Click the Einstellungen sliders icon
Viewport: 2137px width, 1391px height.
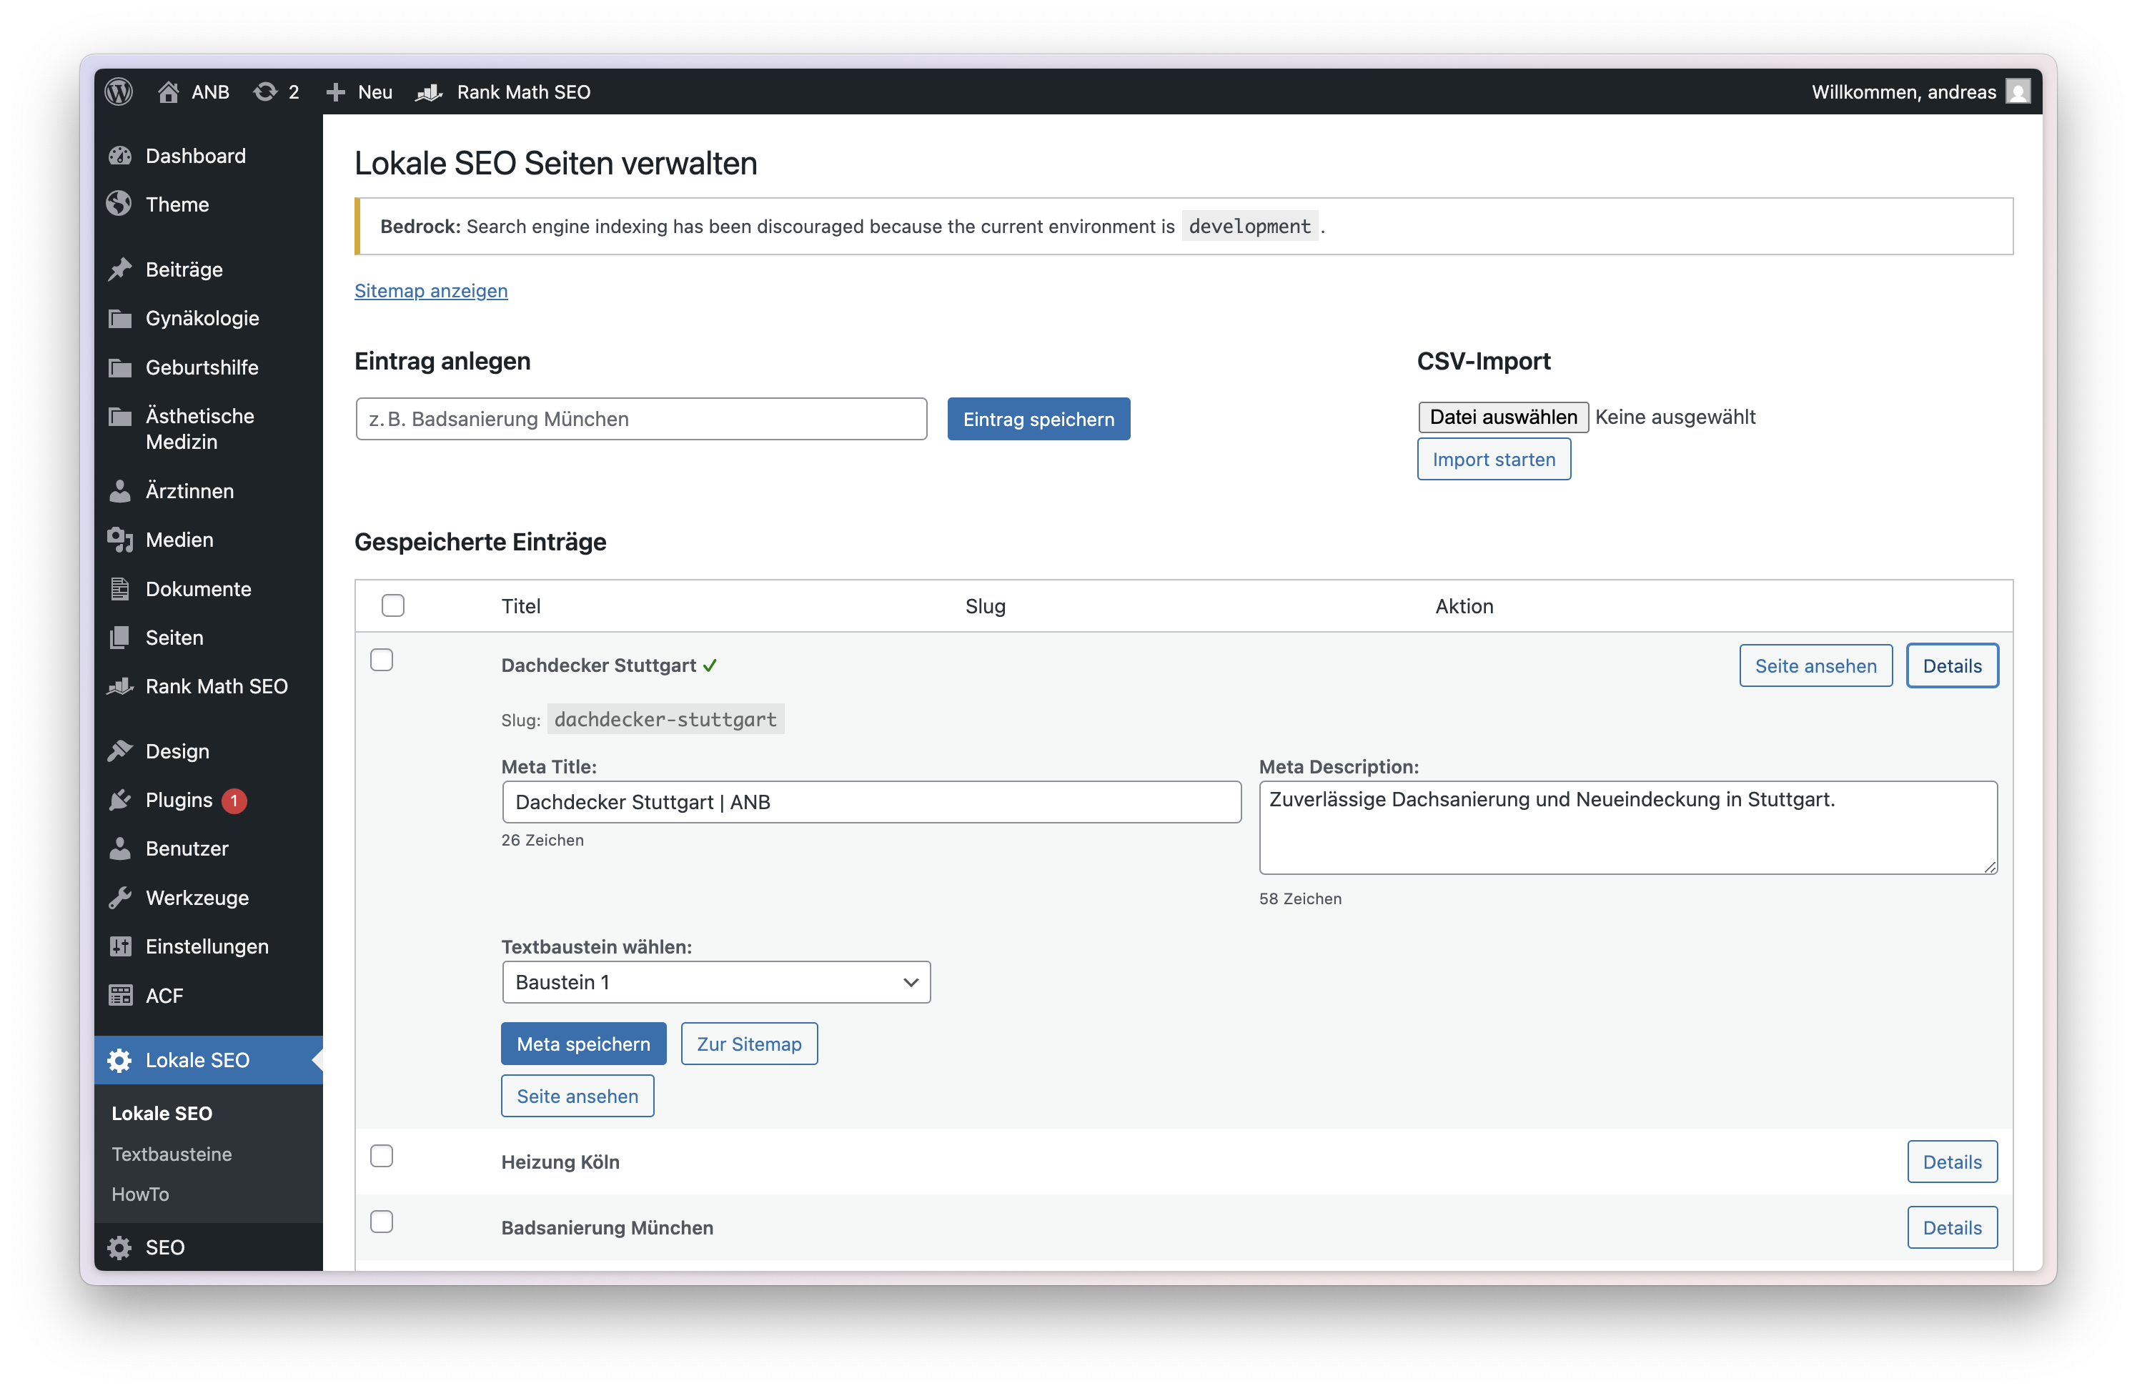click(120, 946)
